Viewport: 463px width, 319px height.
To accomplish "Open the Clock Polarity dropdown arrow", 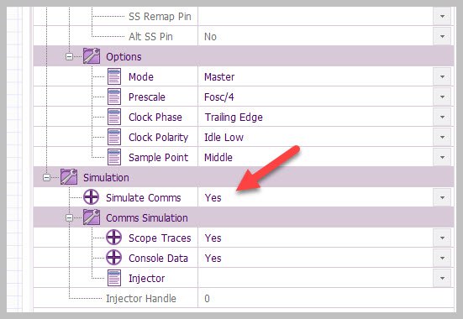I will (x=442, y=137).
